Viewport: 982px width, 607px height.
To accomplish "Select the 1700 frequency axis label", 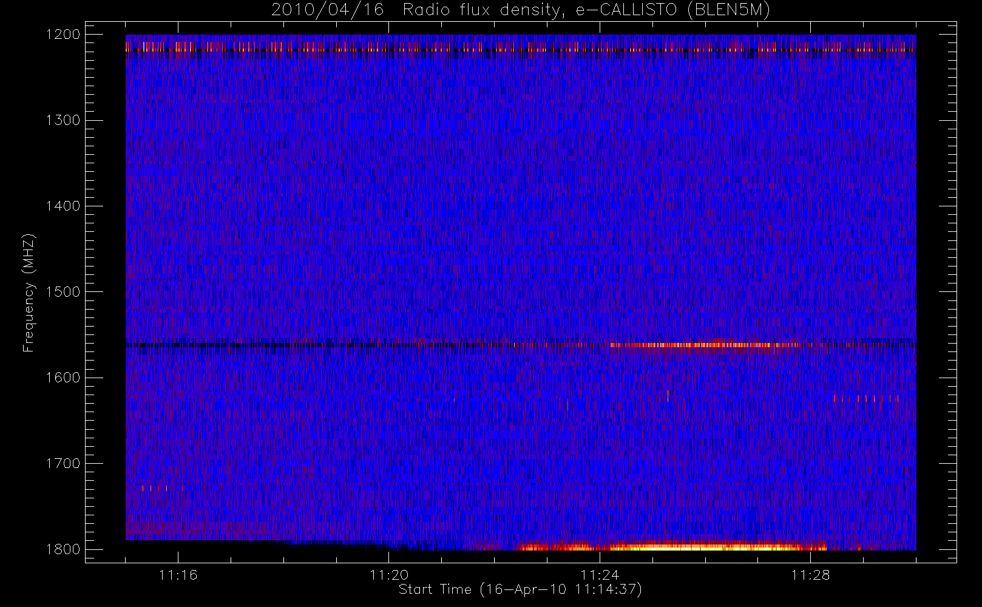I will (63, 463).
